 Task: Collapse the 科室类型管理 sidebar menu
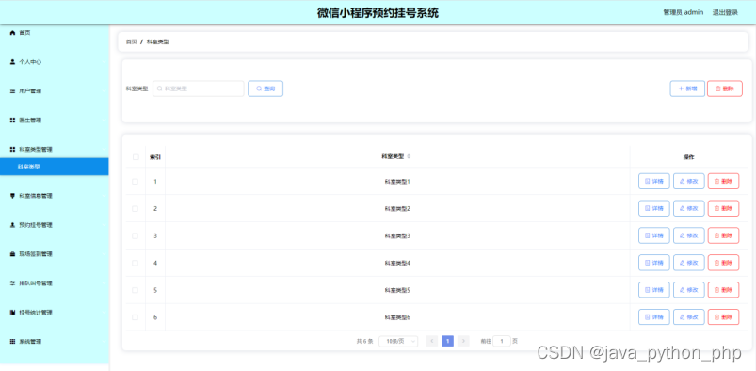tap(55, 150)
